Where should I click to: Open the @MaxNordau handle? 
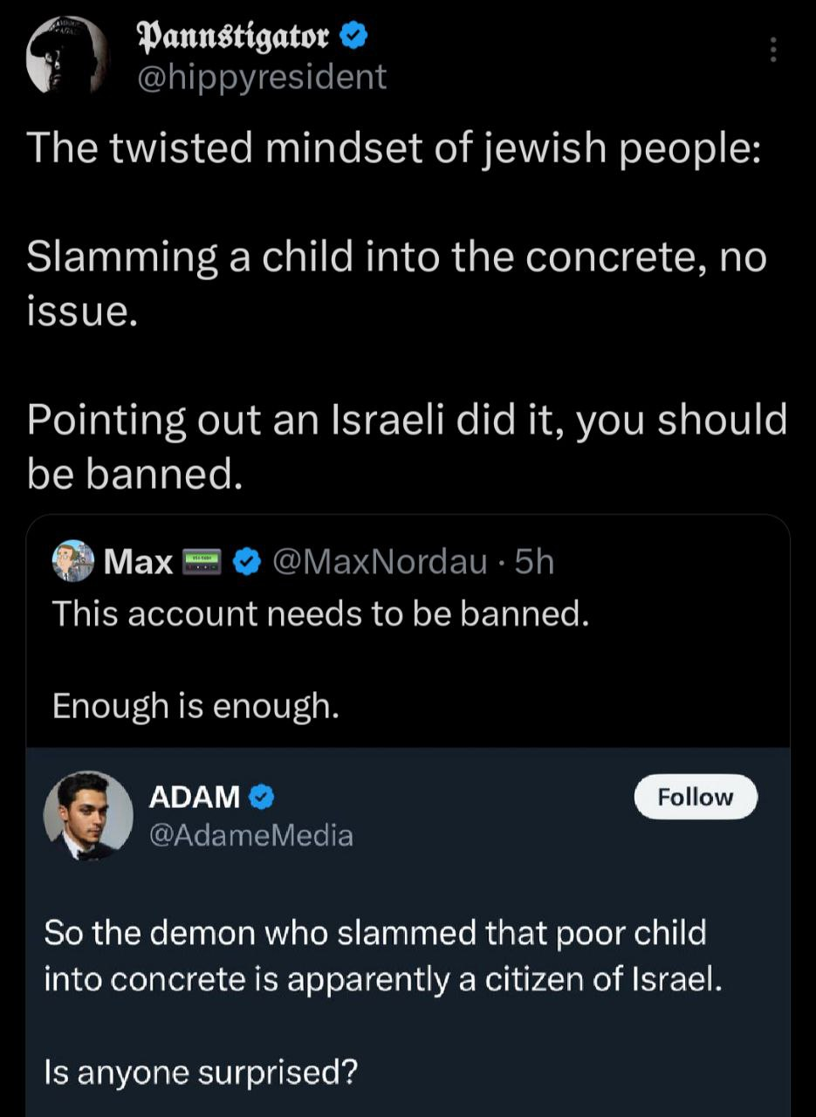(380, 563)
